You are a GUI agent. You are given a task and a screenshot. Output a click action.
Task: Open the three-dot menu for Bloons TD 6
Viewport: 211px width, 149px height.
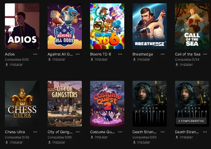120,54
